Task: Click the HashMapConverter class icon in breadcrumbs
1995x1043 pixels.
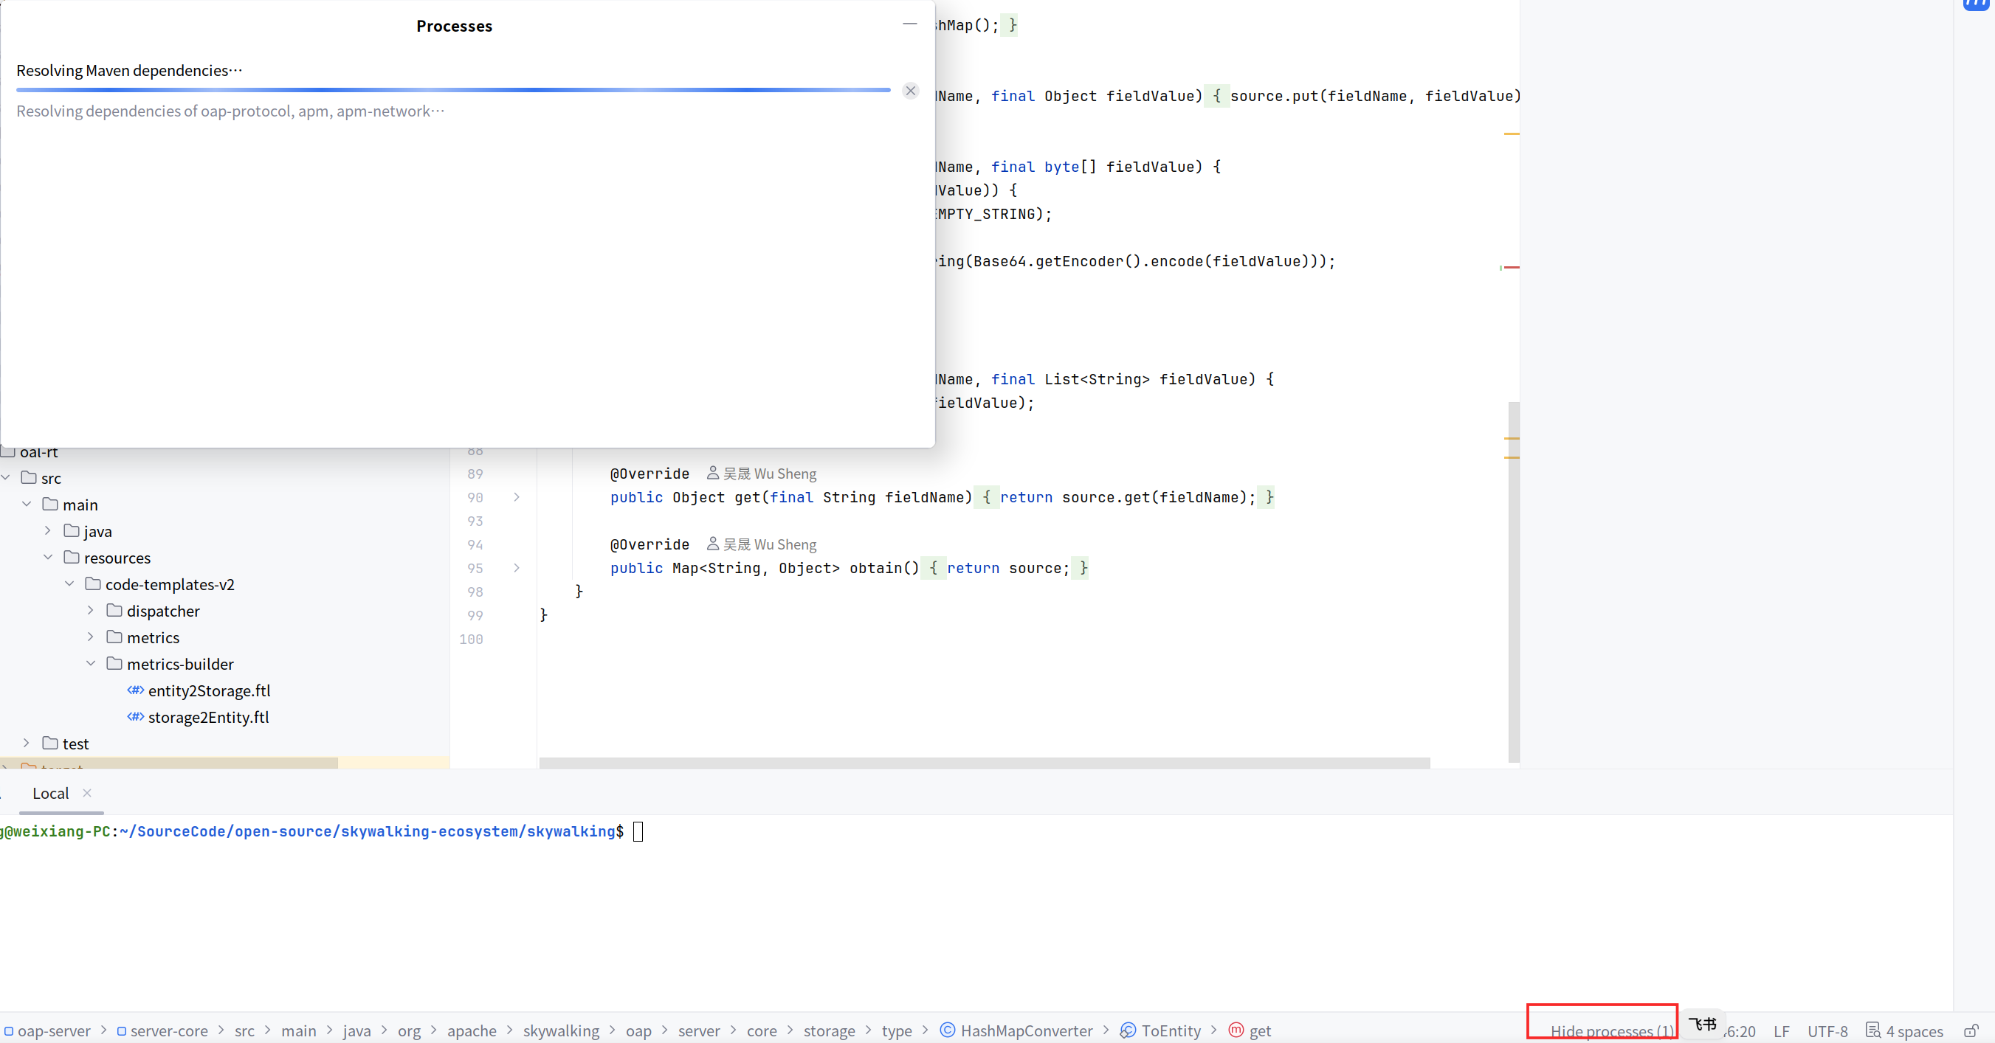Action: click(947, 1030)
